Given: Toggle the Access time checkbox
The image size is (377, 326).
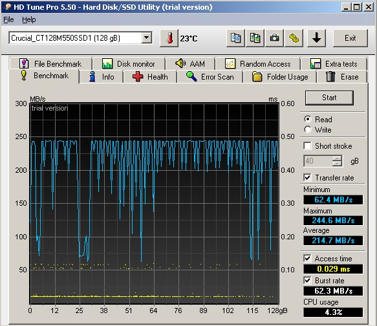Looking at the screenshot, I should (x=307, y=259).
